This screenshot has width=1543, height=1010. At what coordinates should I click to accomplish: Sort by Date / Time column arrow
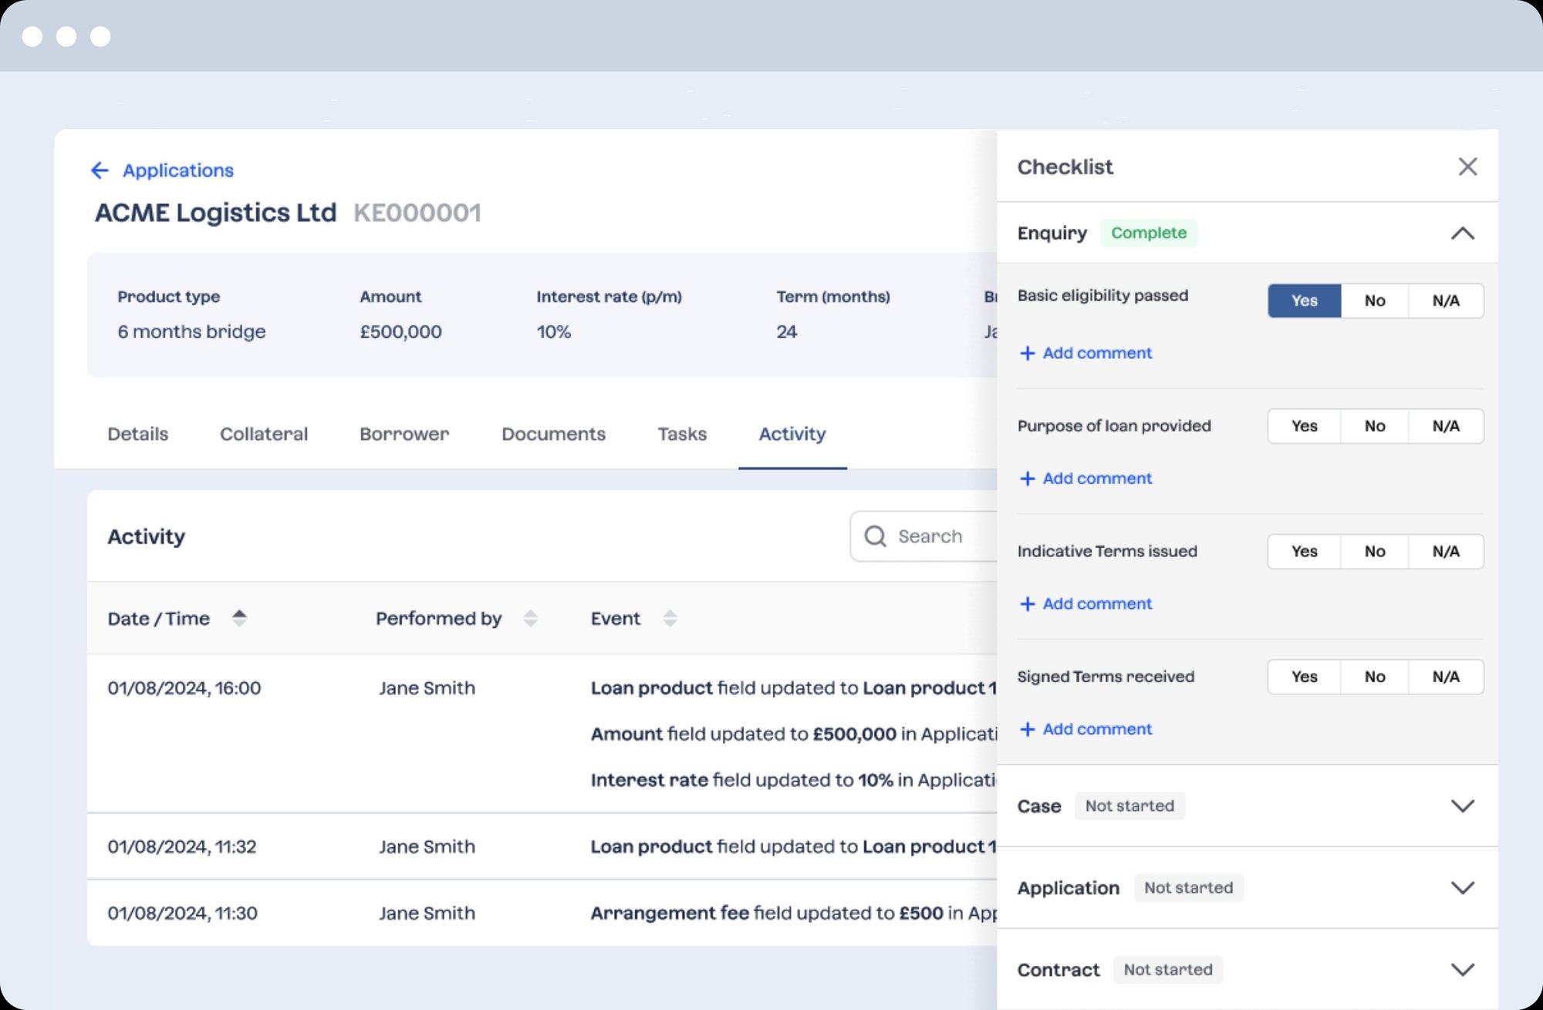239,618
